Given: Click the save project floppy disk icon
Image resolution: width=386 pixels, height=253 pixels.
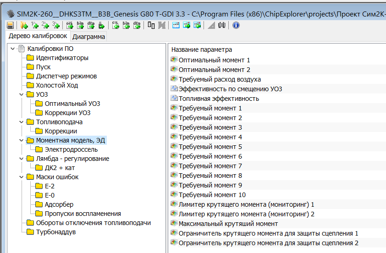Looking at the screenshot, I should click(x=10, y=26).
